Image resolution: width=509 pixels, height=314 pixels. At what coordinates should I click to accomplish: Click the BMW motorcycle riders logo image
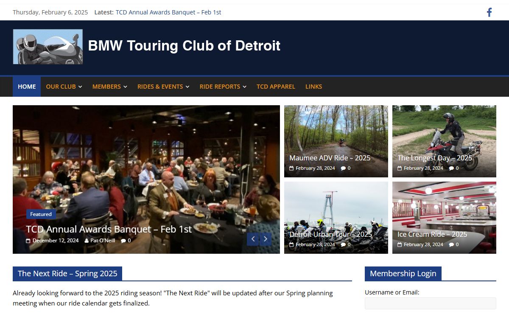point(48,47)
